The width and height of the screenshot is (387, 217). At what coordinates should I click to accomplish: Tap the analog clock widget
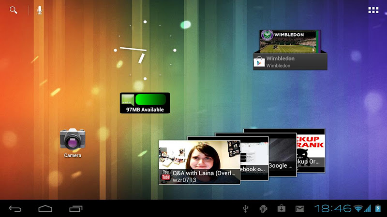click(x=145, y=50)
